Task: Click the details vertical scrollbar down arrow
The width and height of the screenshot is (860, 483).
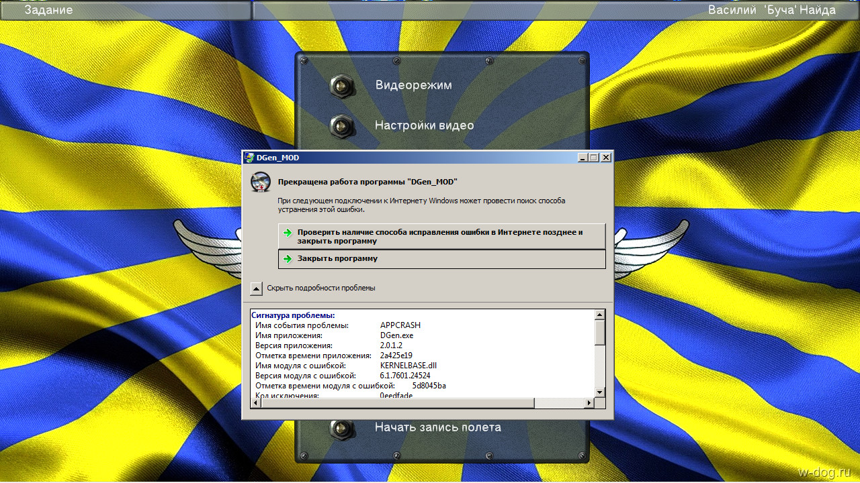Action: coord(600,392)
